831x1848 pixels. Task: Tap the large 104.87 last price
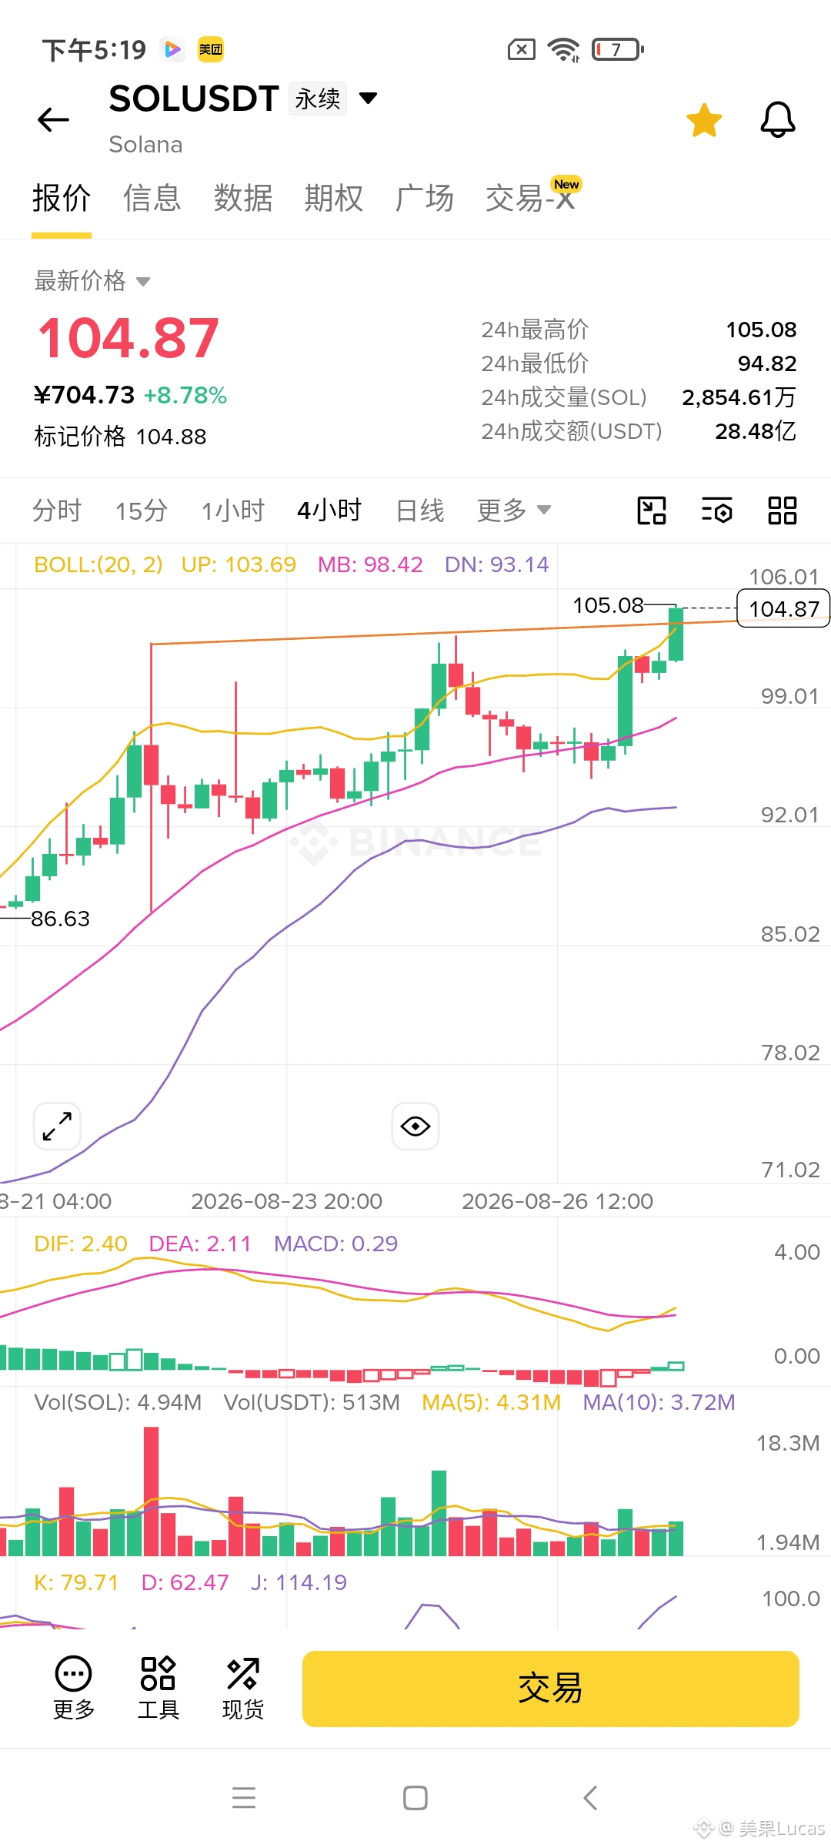pyautogui.click(x=128, y=338)
